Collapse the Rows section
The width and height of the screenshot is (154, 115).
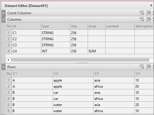coord(4,67)
